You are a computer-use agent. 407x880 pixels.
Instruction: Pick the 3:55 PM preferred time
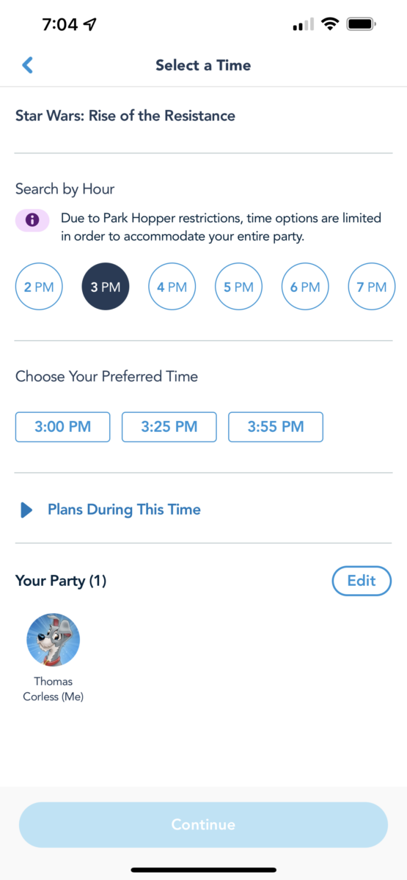(276, 427)
